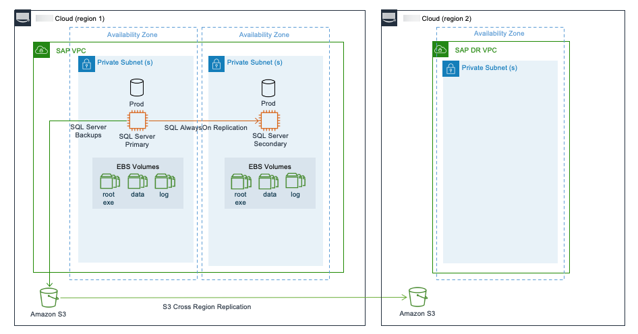Click the EBS Volumes heading under SQL Server Secondary
The image size is (638, 334).
pyautogui.click(x=270, y=167)
